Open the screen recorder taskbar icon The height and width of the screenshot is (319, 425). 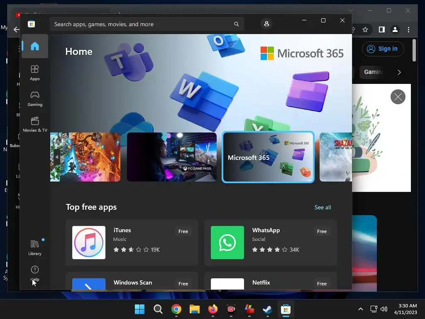click(231, 309)
